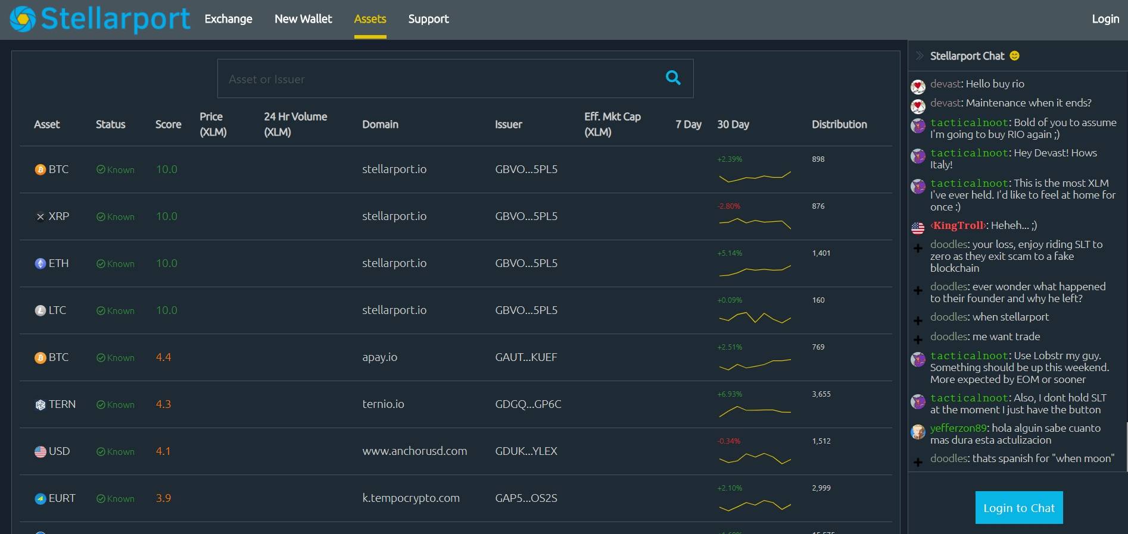Click the LTC coin icon
This screenshot has height=534, width=1128.
pyautogui.click(x=40, y=310)
